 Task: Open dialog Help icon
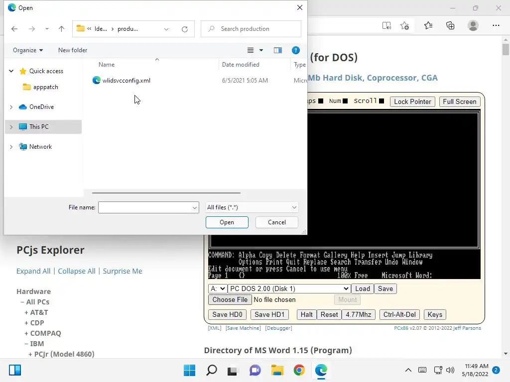(x=296, y=50)
